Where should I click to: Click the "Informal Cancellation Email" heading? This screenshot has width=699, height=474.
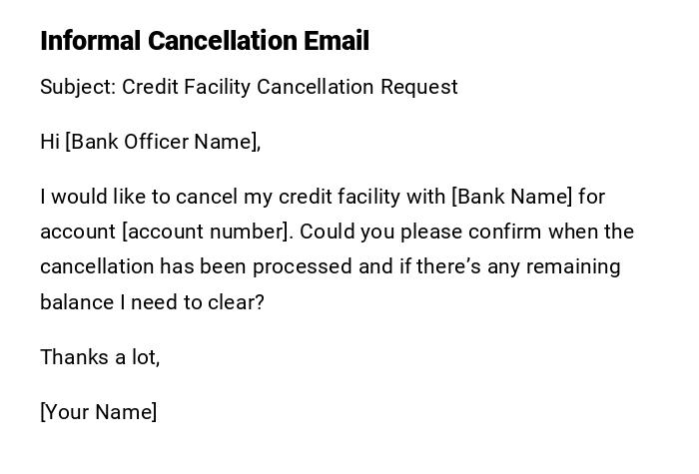tap(205, 41)
